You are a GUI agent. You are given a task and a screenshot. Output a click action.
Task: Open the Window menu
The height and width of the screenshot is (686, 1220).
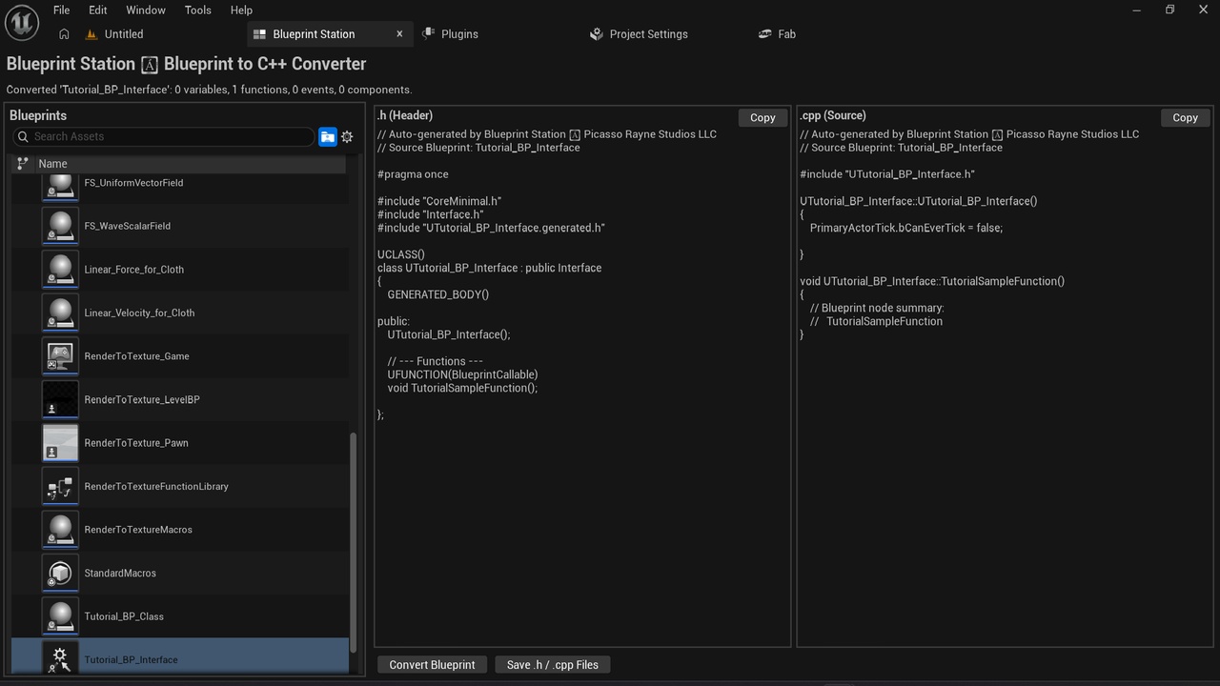pyautogui.click(x=146, y=10)
